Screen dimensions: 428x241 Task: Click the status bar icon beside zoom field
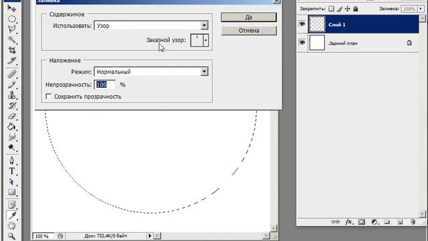[x=60, y=236]
